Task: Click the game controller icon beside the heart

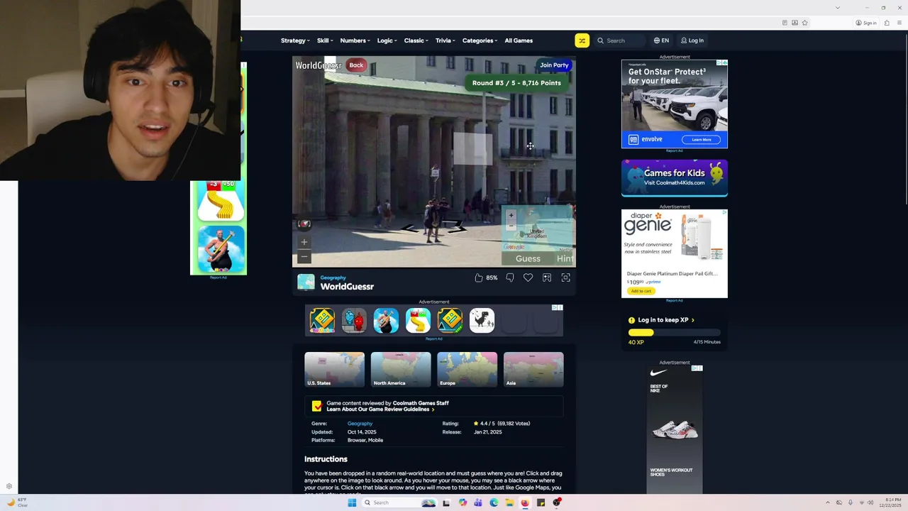Action: pyautogui.click(x=547, y=278)
